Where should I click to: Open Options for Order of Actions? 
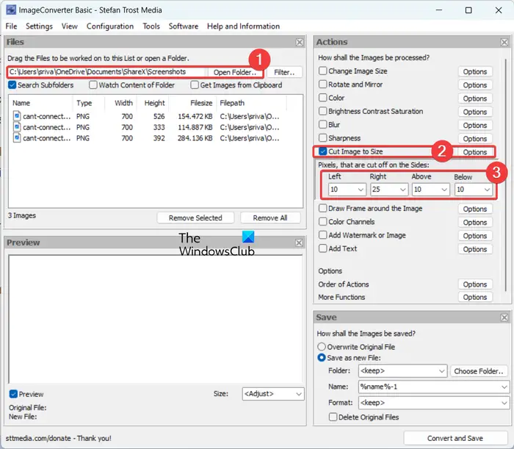475,284
